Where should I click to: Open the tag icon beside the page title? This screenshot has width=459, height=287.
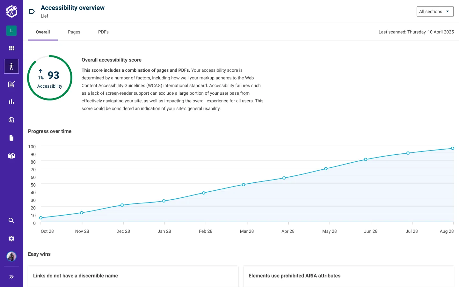32,11
